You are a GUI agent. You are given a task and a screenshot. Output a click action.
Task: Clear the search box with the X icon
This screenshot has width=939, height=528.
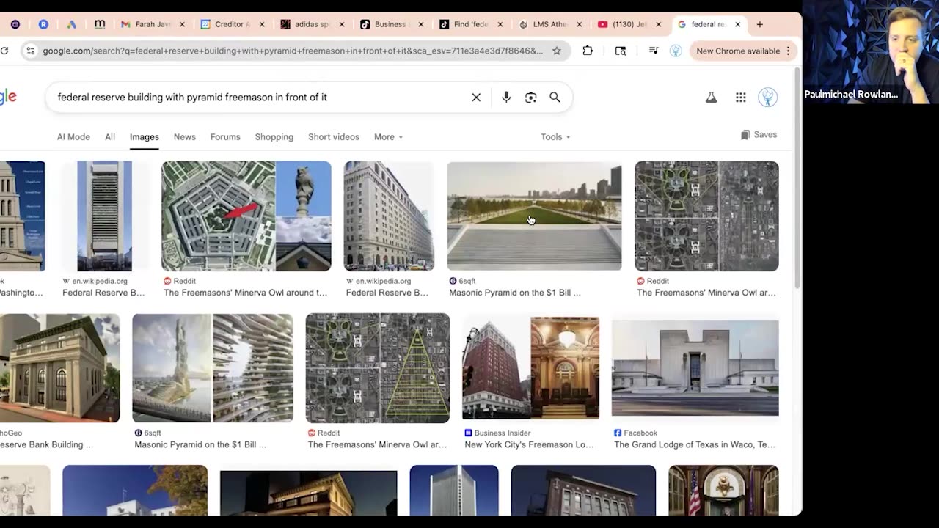pos(476,98)
